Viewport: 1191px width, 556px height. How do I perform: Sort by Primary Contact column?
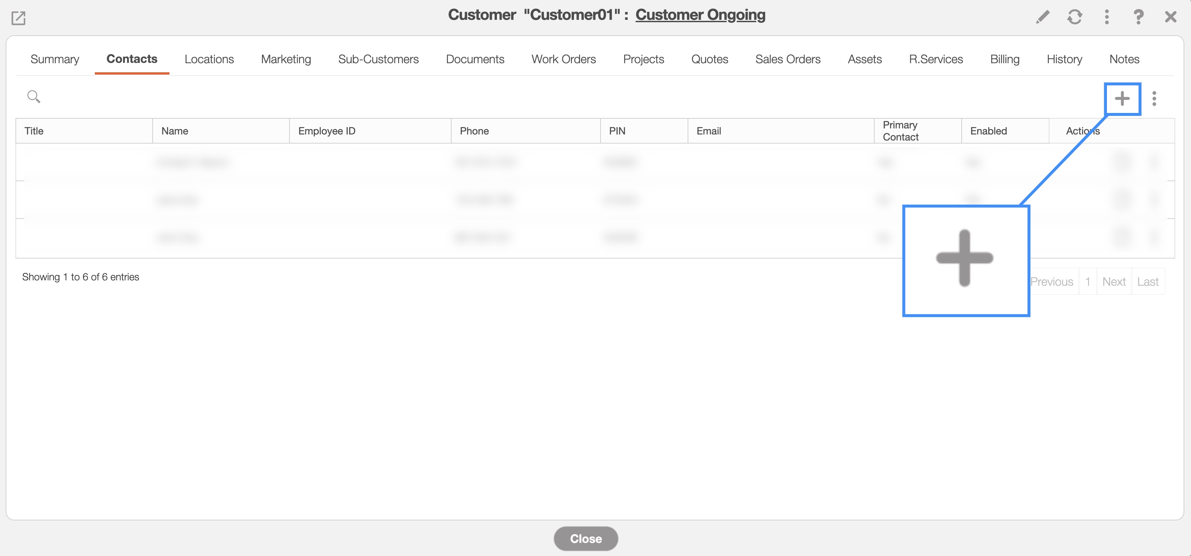point(900,131)
